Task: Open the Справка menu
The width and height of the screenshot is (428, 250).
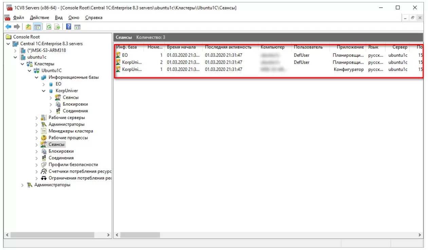Action: coord(94,18)
